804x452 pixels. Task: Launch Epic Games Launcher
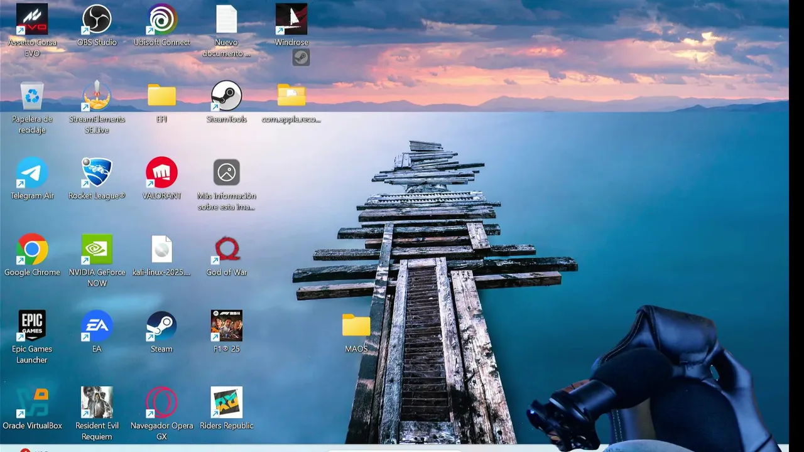[32, 326]
